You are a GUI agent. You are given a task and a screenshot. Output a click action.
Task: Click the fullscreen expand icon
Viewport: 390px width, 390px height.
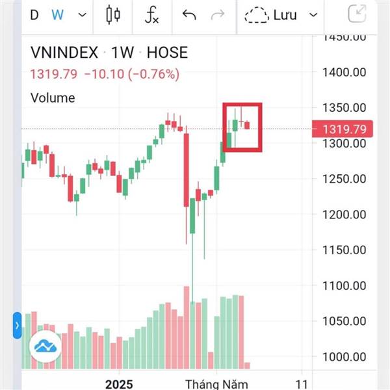tap(357, 14)
